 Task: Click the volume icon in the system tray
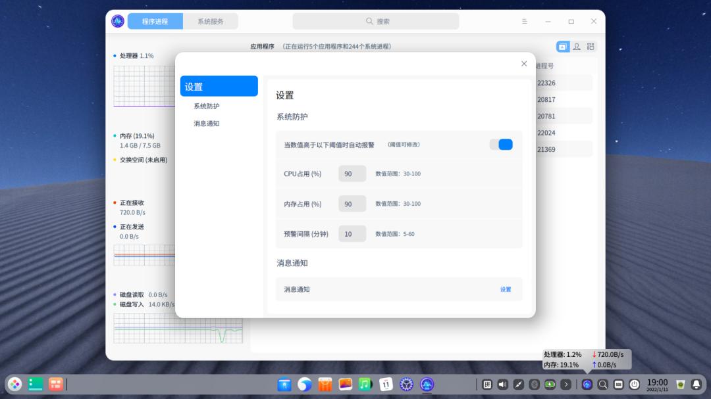pyautogui.click(x=502, y=383)
